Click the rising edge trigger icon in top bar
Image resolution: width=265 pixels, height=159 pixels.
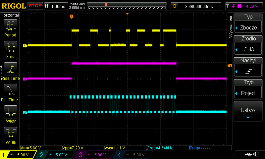pos(234,6)
